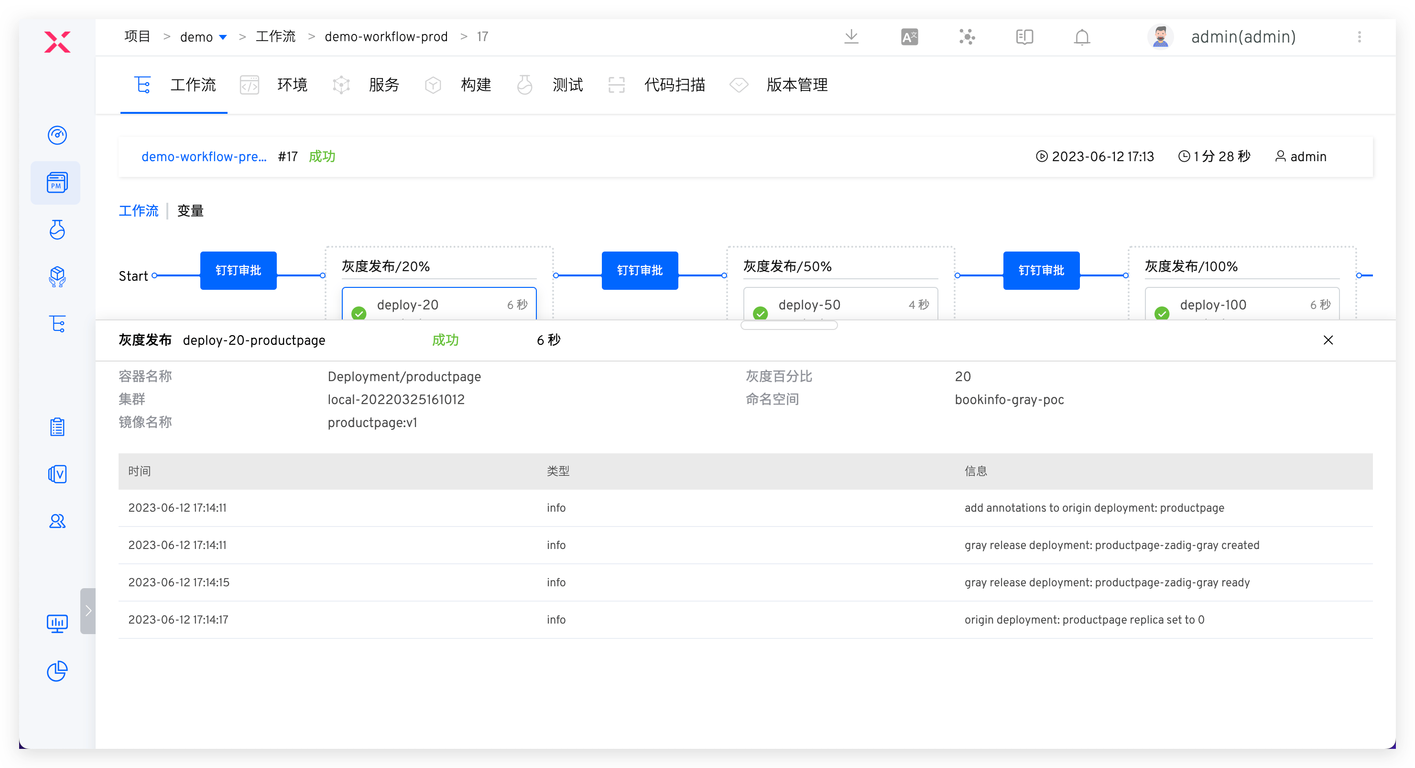Open the users icon in the sidebar
This screenshot has height=768, width=1415.
[x=57, y=521]
